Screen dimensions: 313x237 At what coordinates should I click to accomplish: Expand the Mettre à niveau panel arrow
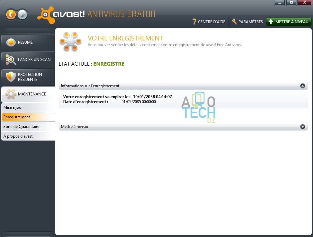303,127
